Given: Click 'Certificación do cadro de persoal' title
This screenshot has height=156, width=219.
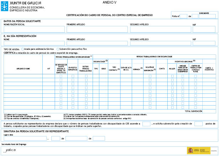Looking at the screenshot, I should (x=110, y=15).
